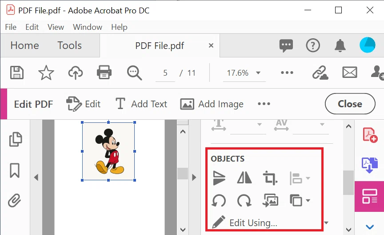Select the Edit PDF tool in right rail

tap(369, 196)
